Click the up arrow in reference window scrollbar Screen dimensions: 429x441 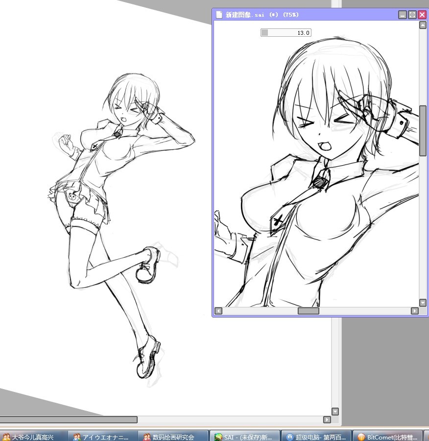tap(423, 25)
